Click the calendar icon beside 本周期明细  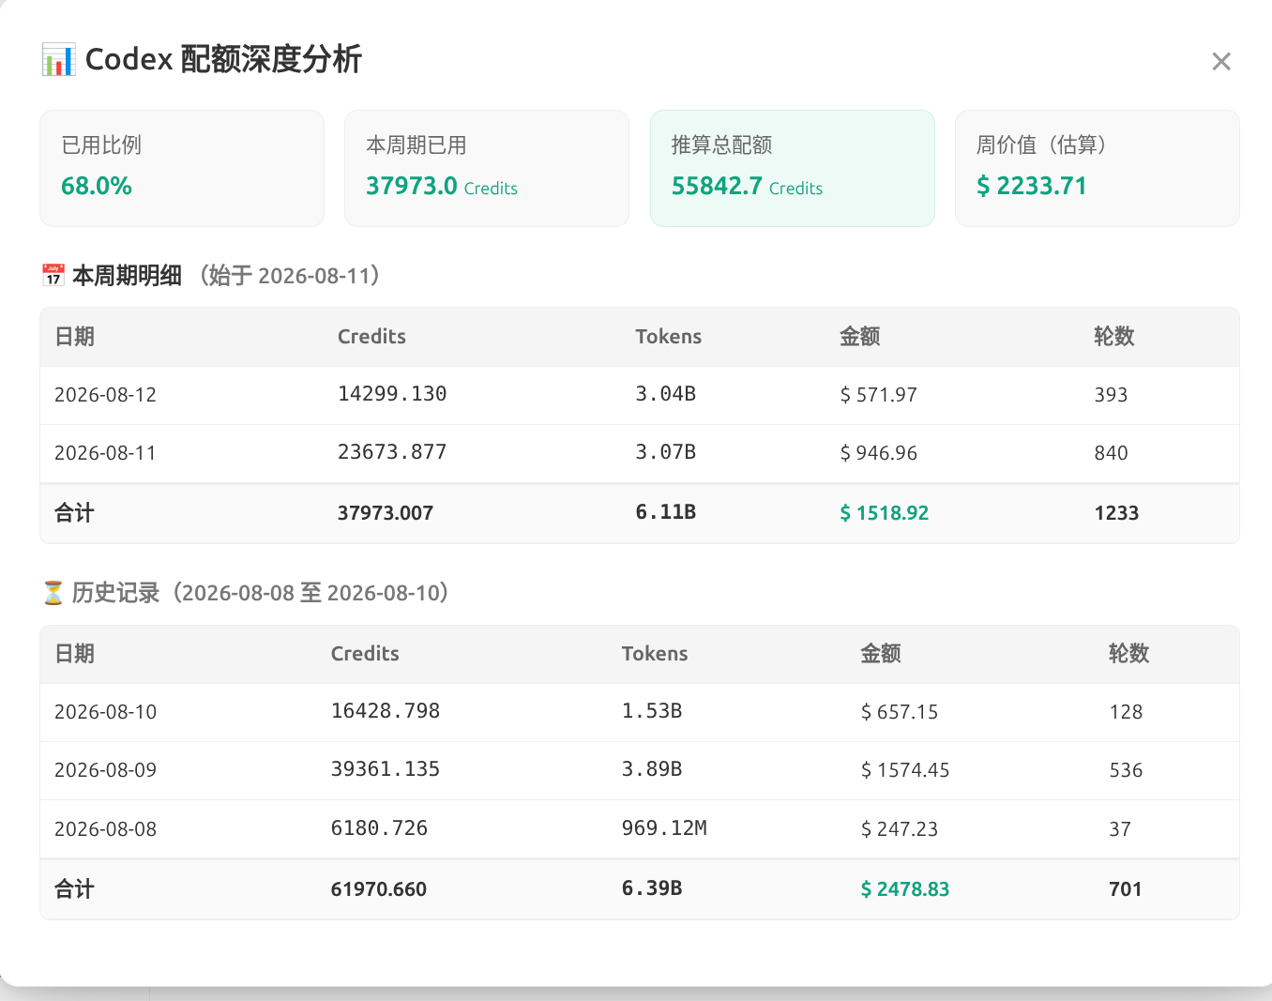coord(53,275)
